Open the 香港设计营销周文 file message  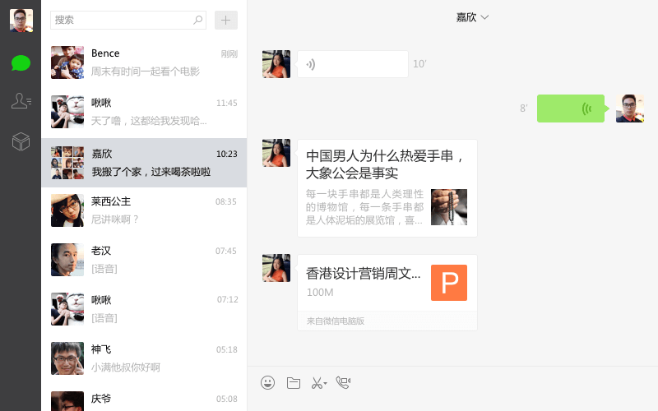[x=387, y=293]
